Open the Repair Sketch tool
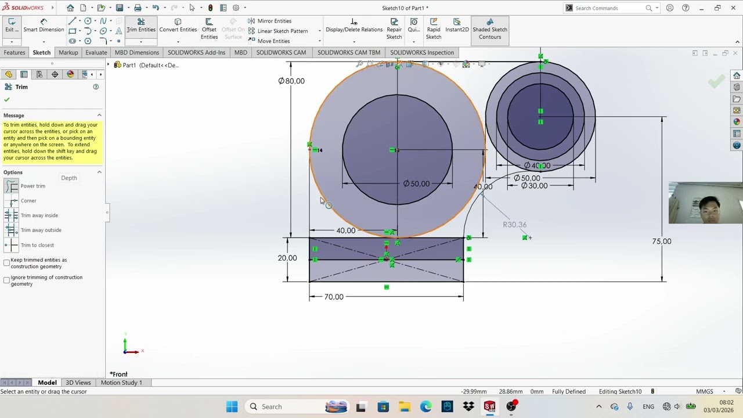743x418 pixels. pyautogui.click(x=394, y=29)
